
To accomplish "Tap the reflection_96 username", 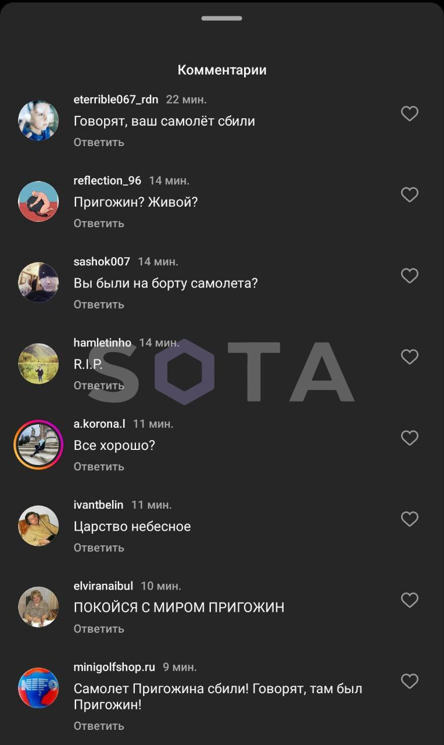I will 108,180.
